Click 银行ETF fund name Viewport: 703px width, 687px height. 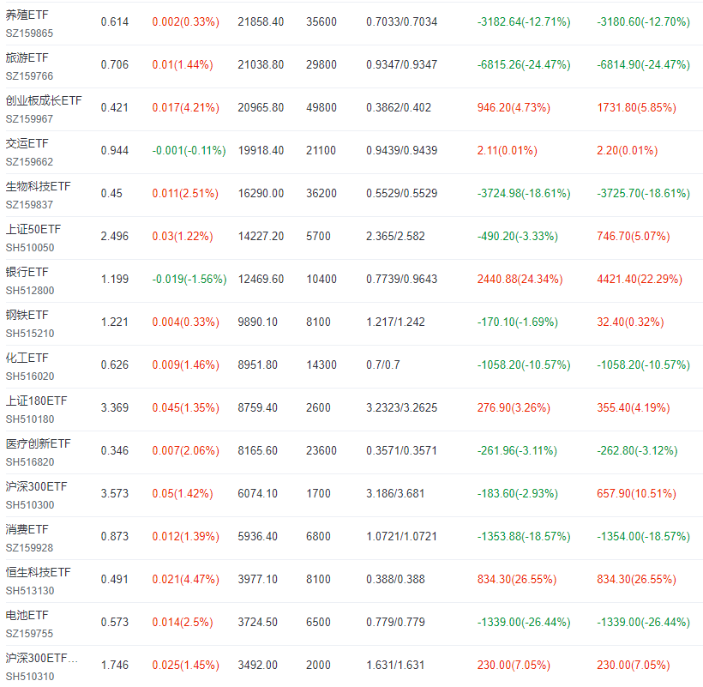pyautogui.click(x=27, y=272)
